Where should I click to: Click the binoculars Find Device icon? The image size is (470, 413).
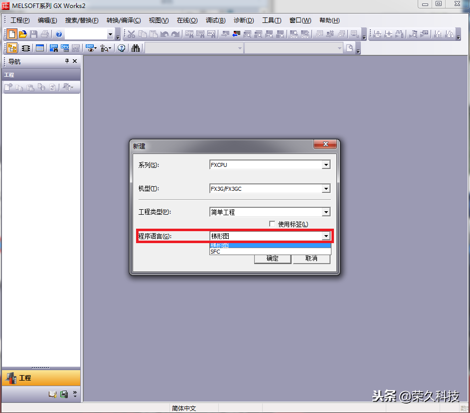point(135,48)
